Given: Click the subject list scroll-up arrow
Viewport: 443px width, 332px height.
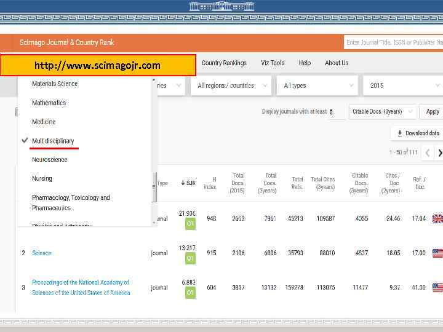Looking at the screenshot, I should 154,80.
